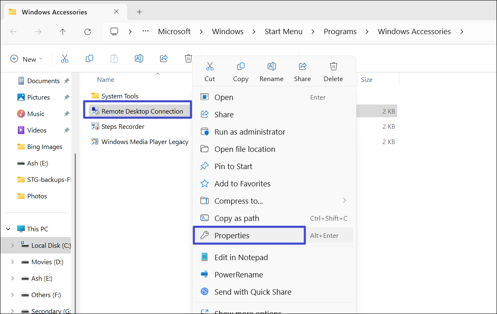
Task: Open the New dropdown in toolbar
Action: point(26,59)
